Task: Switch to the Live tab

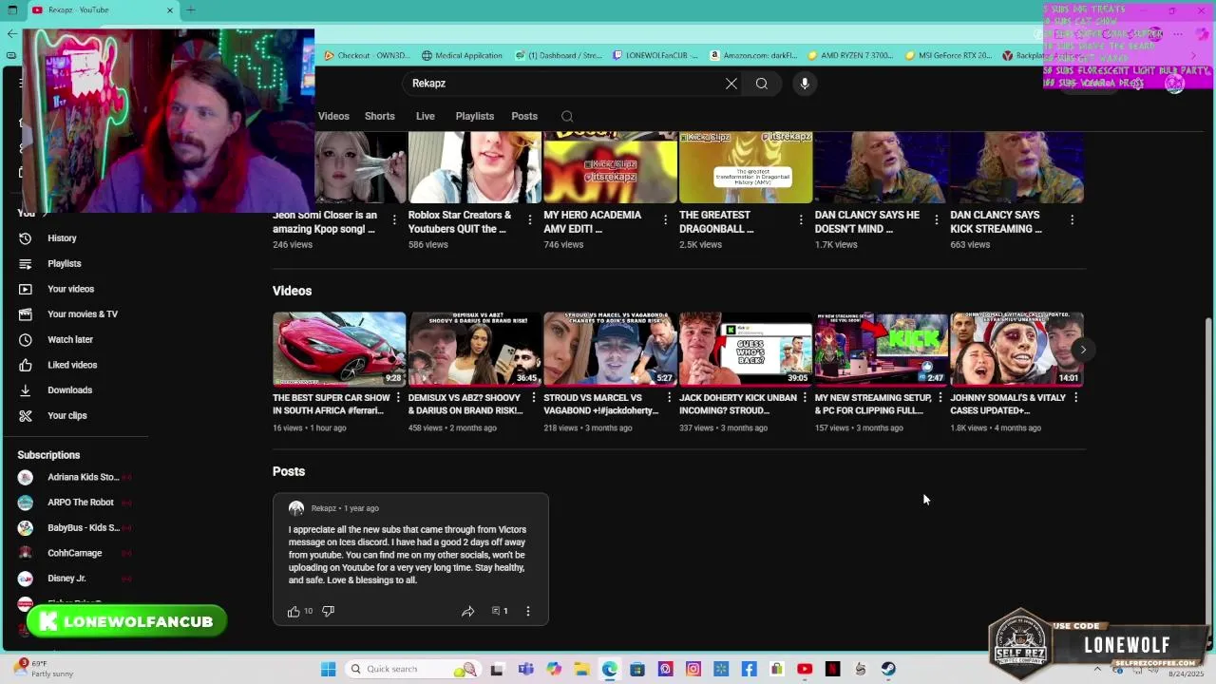Action: pos(426,116)
